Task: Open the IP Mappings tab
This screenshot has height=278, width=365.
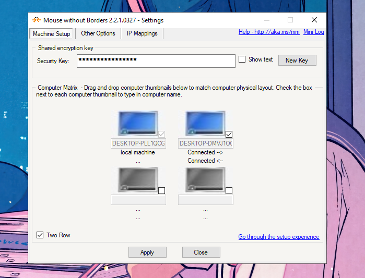Action: (142, 33)
